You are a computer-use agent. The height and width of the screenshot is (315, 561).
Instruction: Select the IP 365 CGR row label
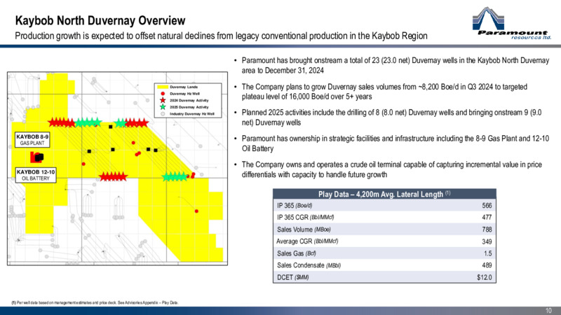tap(305, 217)
